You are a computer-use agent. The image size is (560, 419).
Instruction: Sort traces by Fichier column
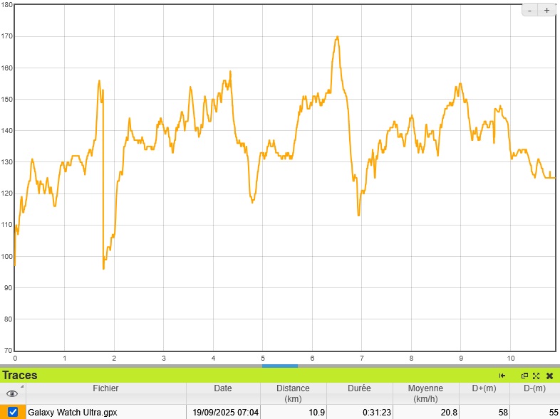(x=105, y=388)
